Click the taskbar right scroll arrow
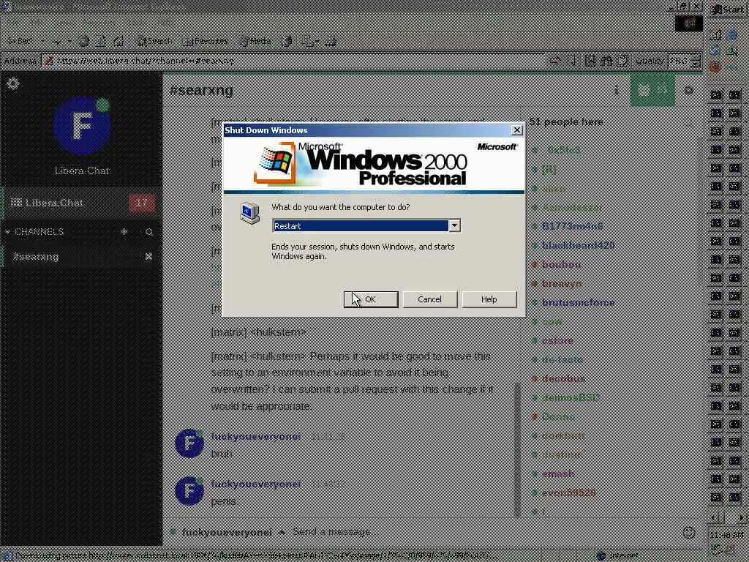The width and height of the screenshot is (749, 562). click(x=742, y=517)
